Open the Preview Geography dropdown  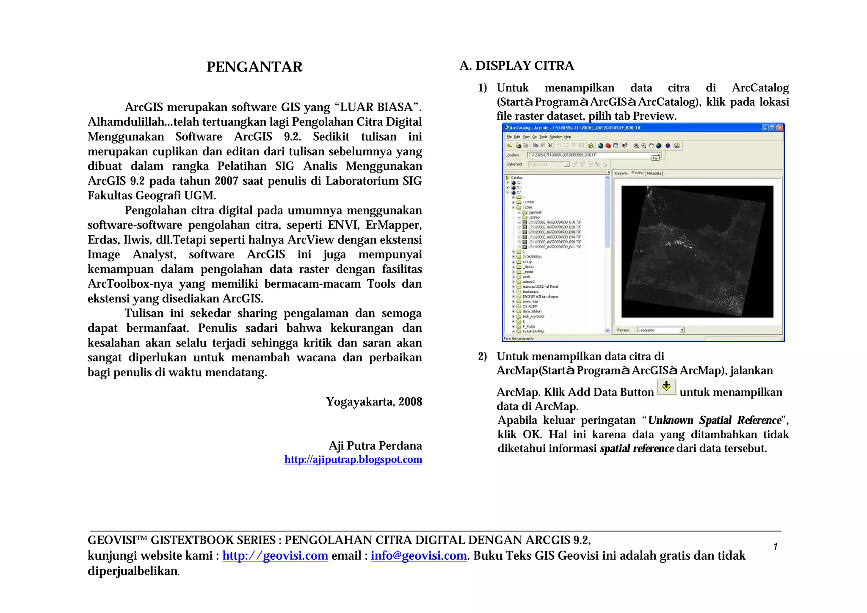pos(682,330)
